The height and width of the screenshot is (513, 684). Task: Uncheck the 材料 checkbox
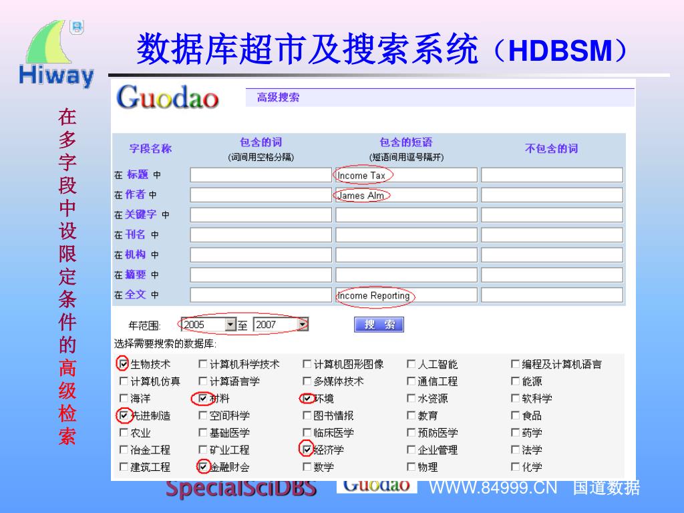click(x=202, y=398)
